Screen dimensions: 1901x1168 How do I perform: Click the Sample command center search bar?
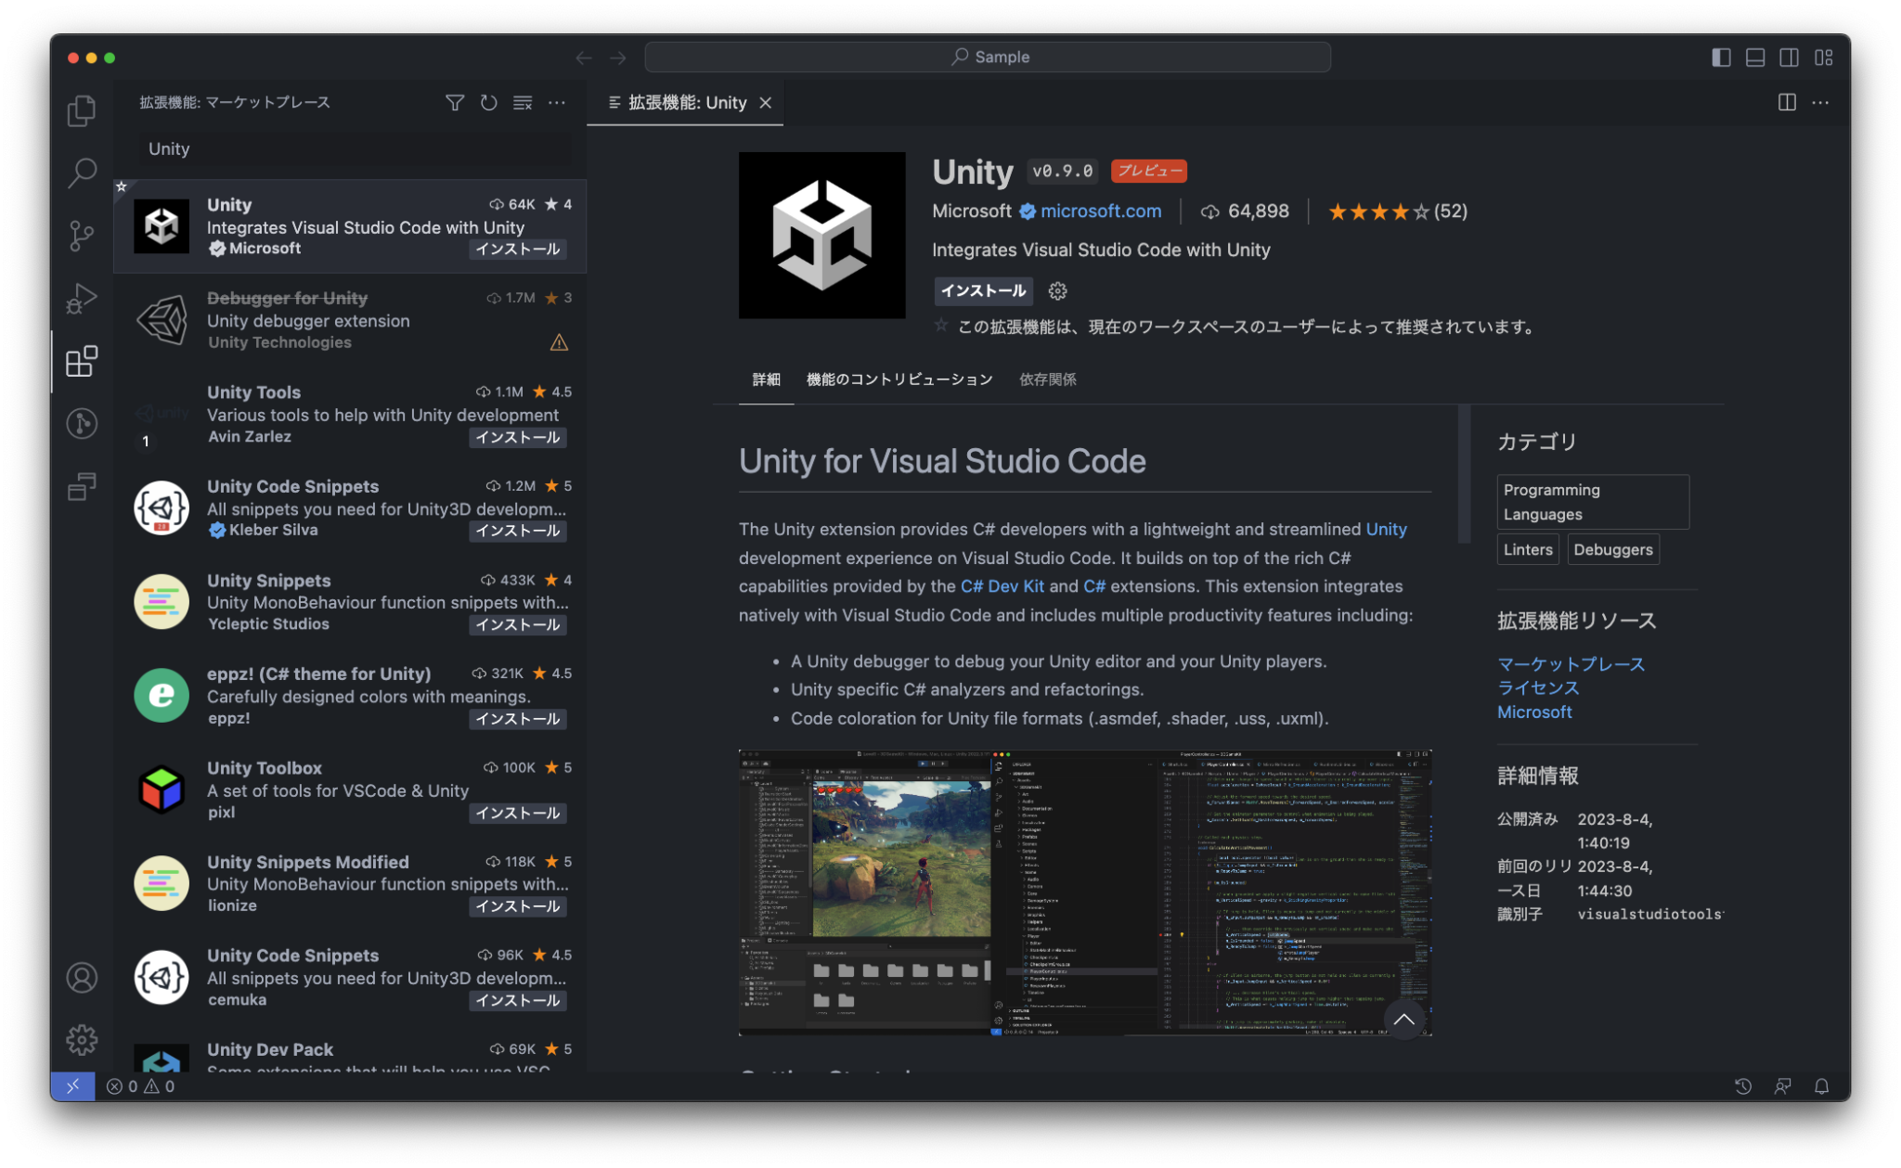[x=987, y=57]
